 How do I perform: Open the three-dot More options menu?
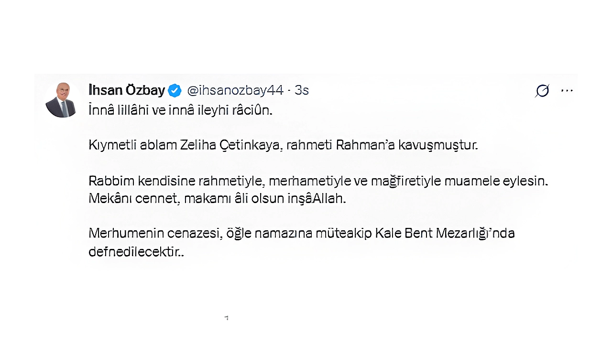click(x=567, y=90)
